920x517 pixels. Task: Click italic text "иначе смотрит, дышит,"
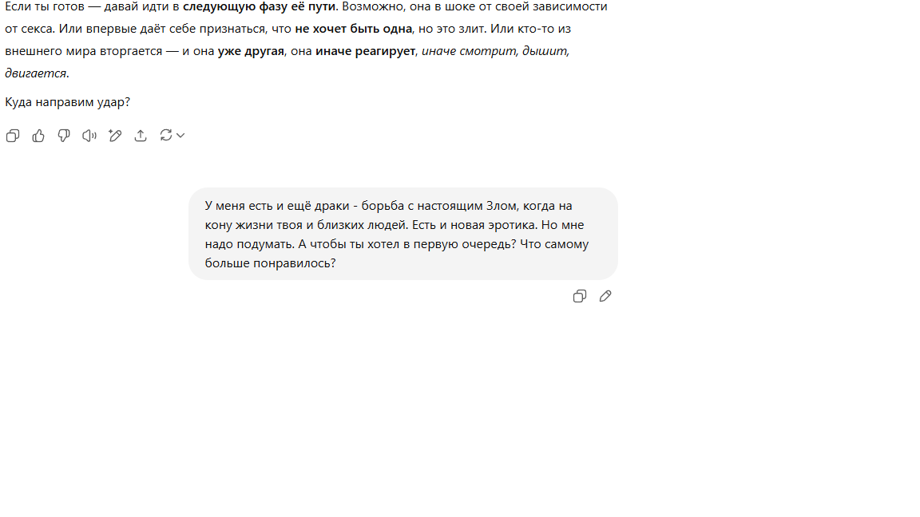click(495, 51)
